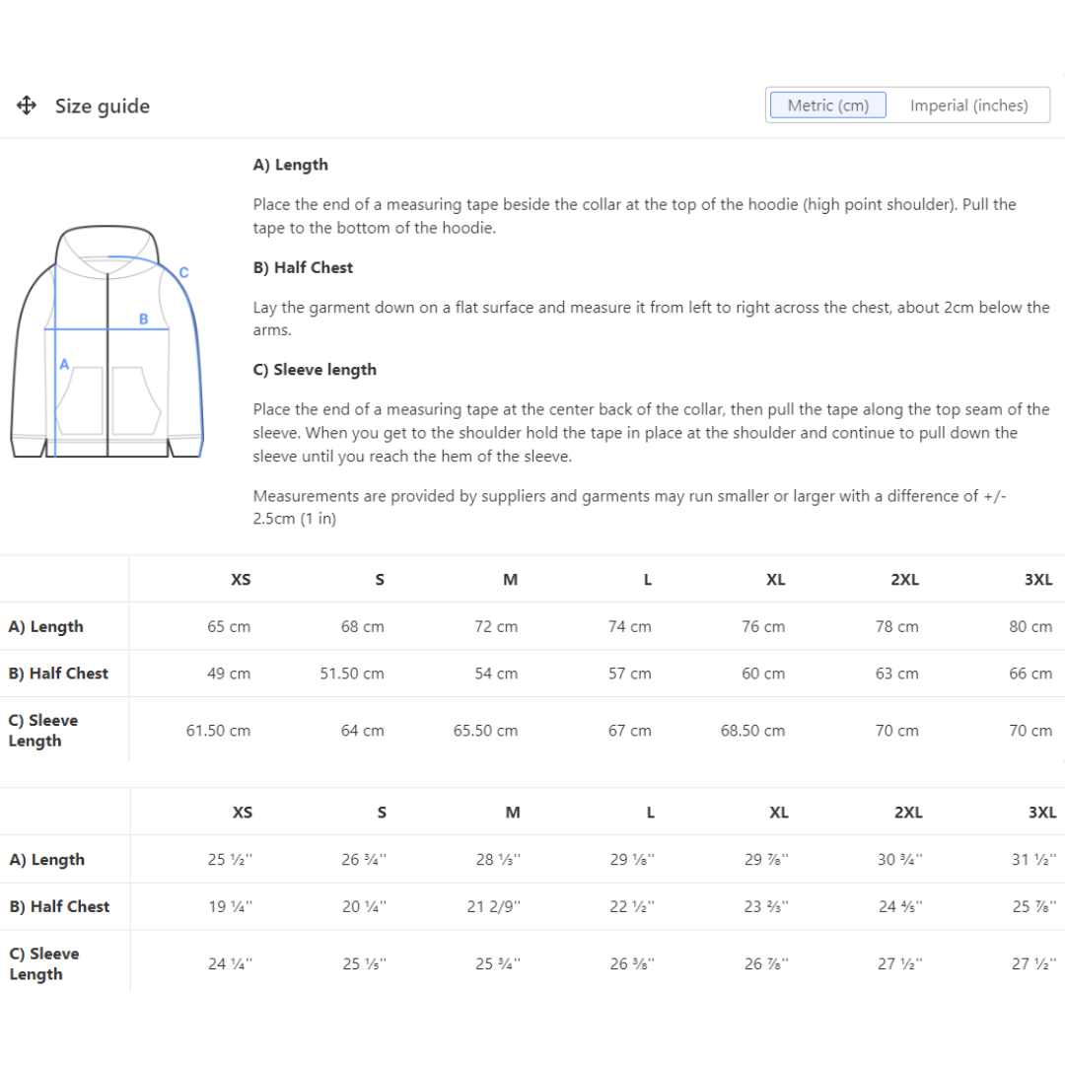Enable Metric (cm) measurement display

tap(826, 105)
